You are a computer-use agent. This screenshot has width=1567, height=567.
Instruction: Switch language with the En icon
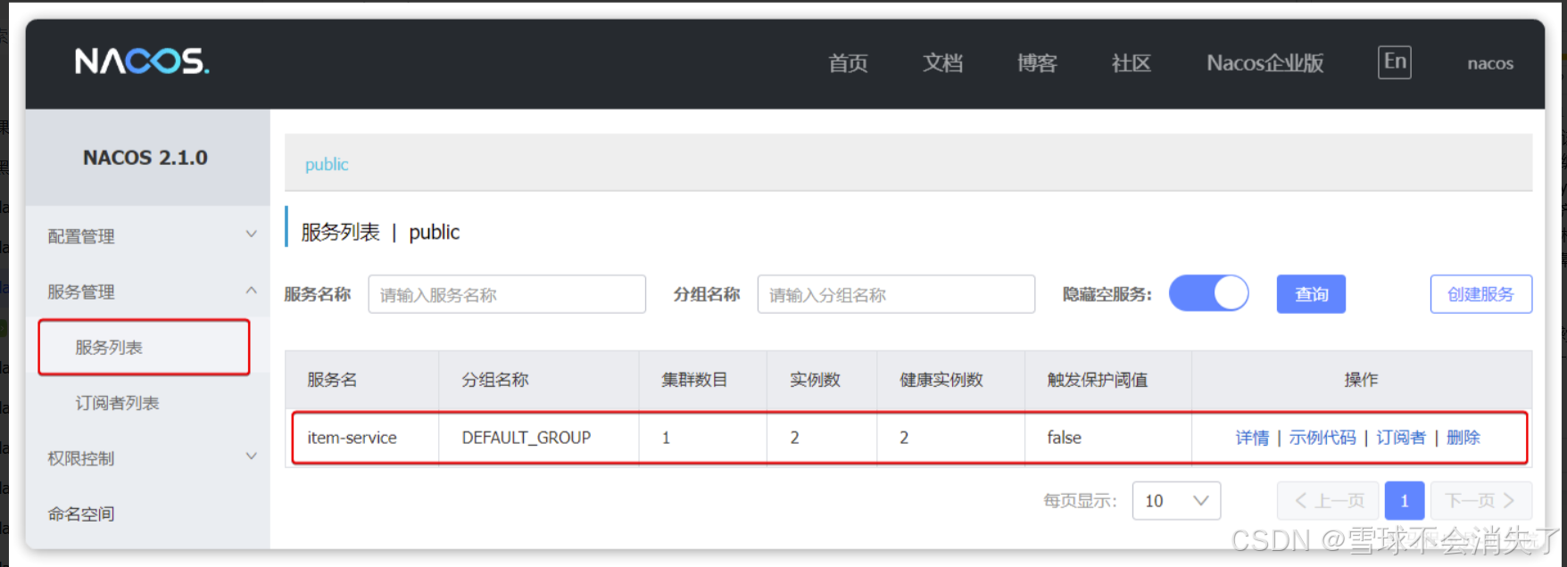click(1394, 62)
